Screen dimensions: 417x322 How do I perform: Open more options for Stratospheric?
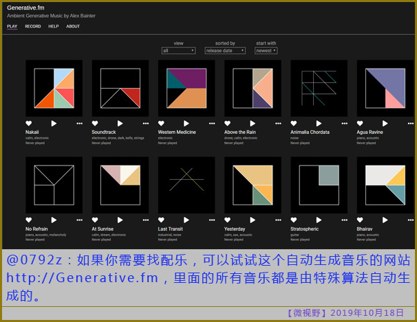(x=344, y=220)
